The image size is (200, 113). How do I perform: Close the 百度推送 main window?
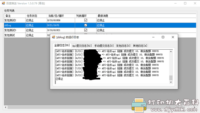[195, 3]
